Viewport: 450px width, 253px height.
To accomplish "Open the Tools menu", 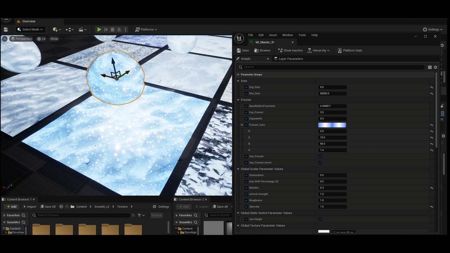I will click(302, 35).
